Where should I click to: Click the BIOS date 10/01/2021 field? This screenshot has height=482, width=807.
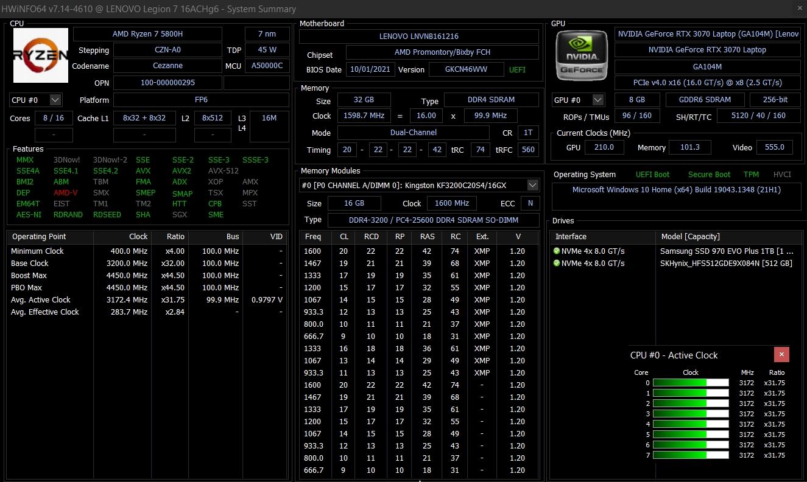click(x=370, y=69)
